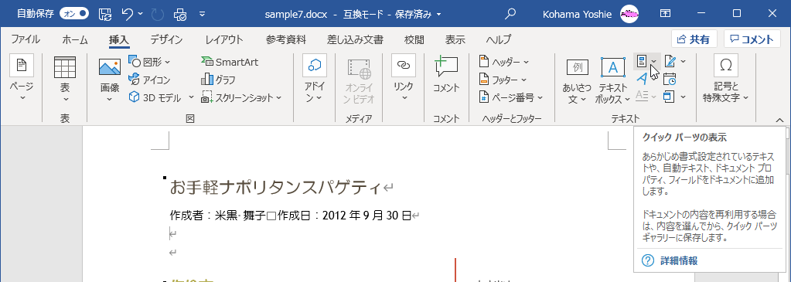Image resolution: width=791 pixels, height=282 pixels.
Task: Click the print preview icon in Quick Access
Action: click(x=179, y=14)
